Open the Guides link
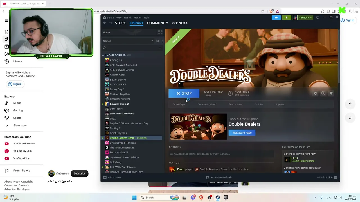Screen dimensions: 360x202 pyautogui.click(x=259, y=104)
